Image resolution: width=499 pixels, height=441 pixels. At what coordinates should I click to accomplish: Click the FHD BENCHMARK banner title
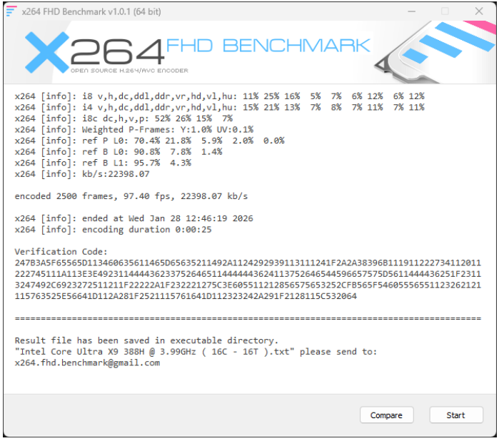coord(268,46)
